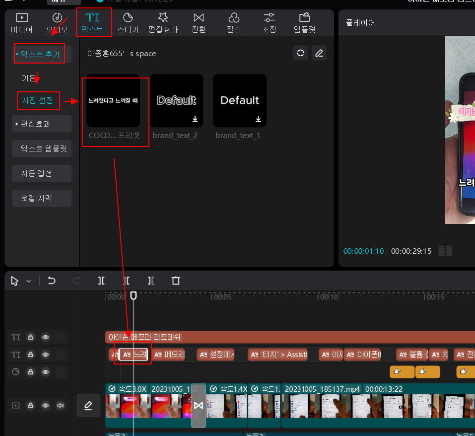Image resolution: width=475 pixels, height=436 pixels.
Task: Click the undo arrow in timeline toolbar
Action: coord(52,281)
